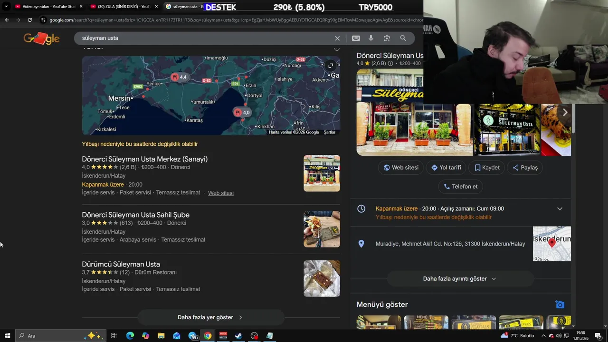Open Task View on taskbar
This screenshot has width=608, height=342.
point(114,336)
